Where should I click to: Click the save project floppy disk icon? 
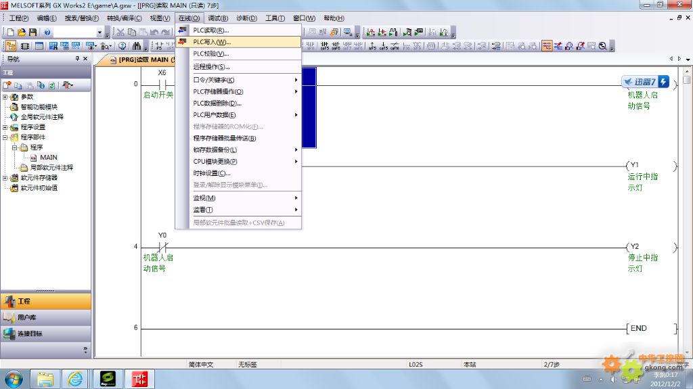coord(32,32)
